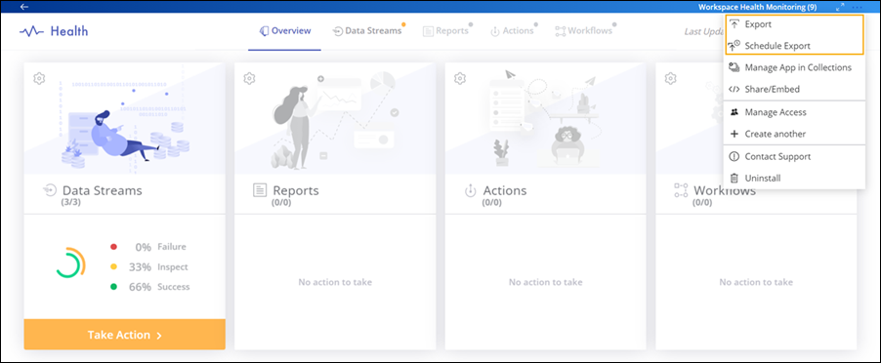881x363 pixels.
Task: Click the red Failure status dot
Action: 113,247
